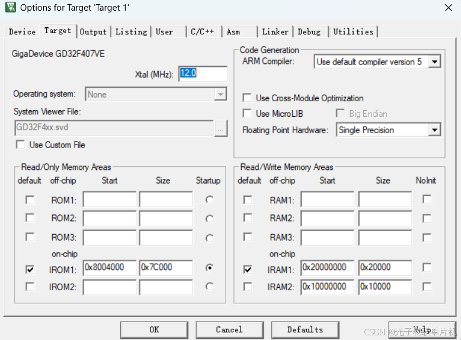
Task: Enable NoInit for IRAM2
Action: point(427,287)
